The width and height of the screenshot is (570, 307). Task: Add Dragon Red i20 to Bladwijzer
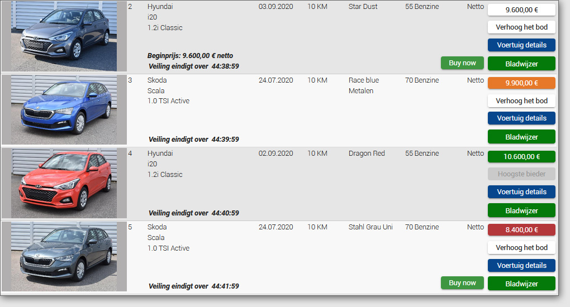521,210
